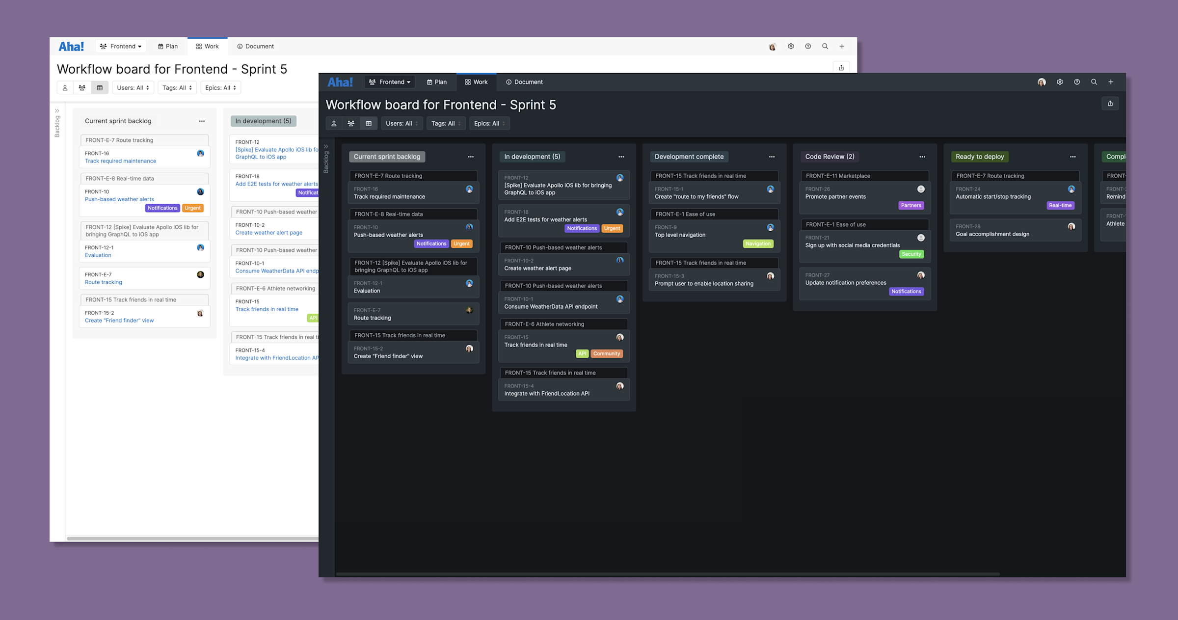Open the In development column options menu

[x=621, y=156]
